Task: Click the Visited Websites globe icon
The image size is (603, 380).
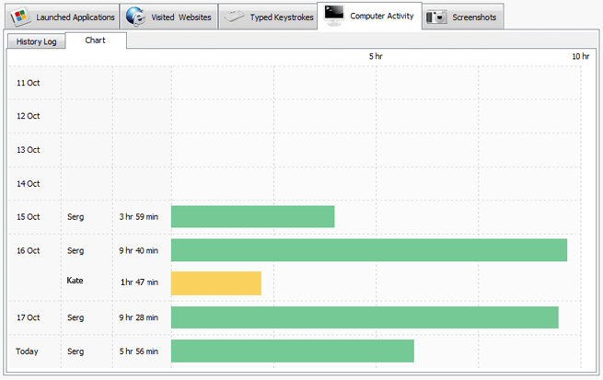Action: [135, 17]
